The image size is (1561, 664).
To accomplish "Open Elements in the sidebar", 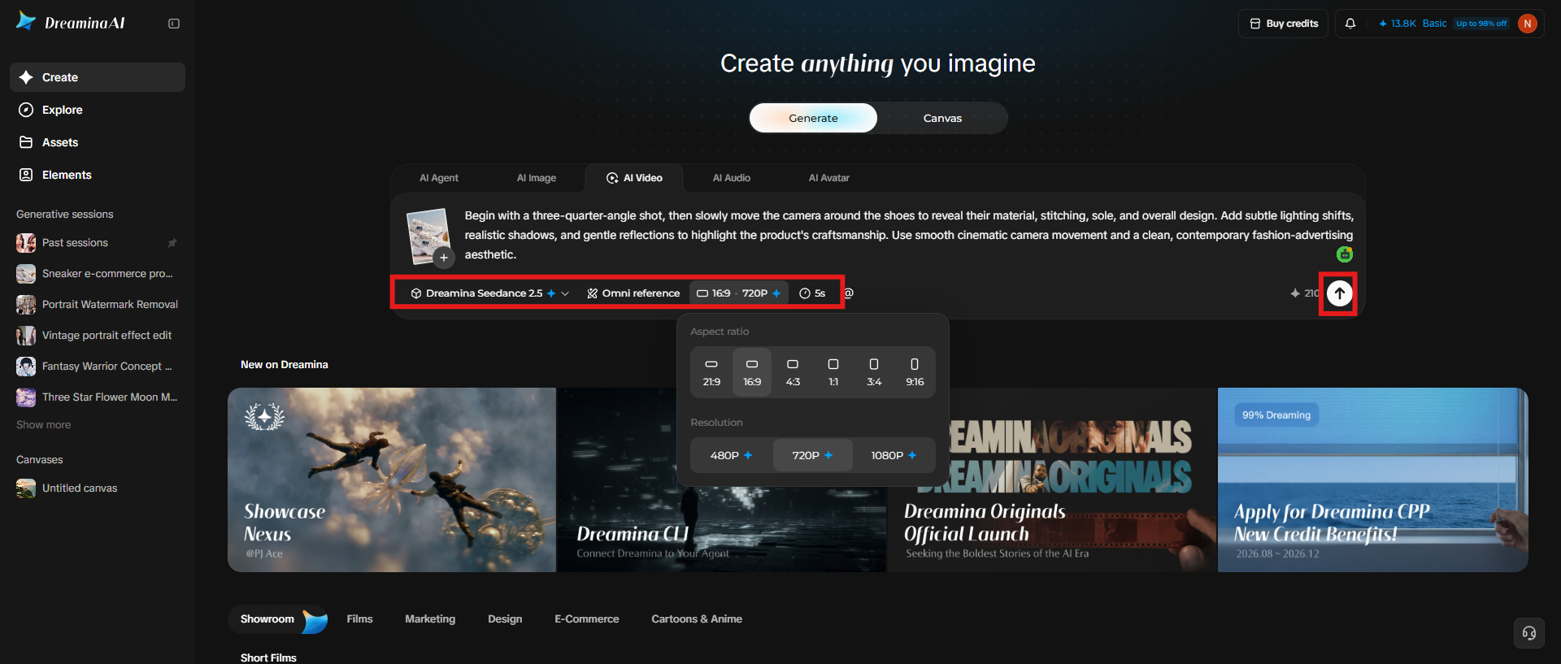I will point(98,175).
